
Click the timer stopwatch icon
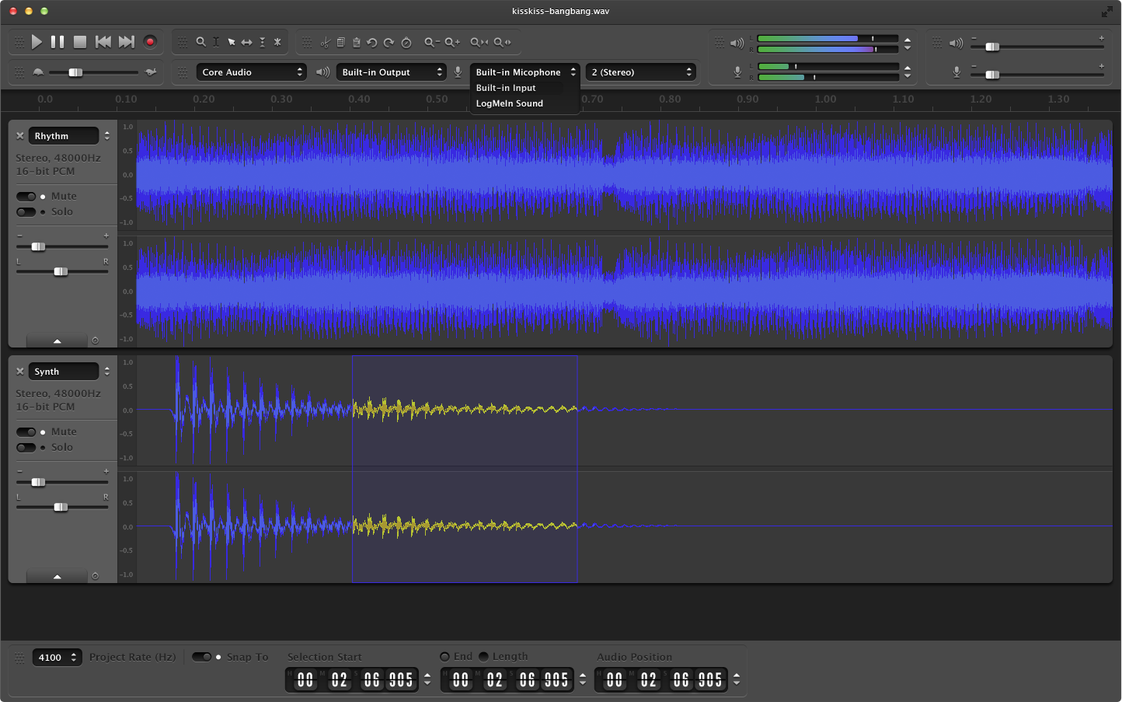pos(406,43)
